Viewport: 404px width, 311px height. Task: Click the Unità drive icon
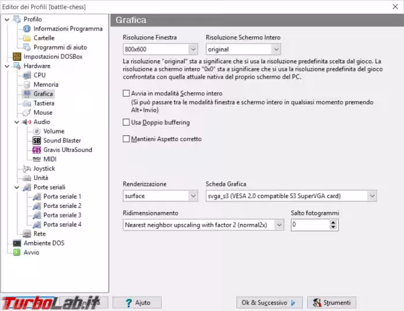pos(27,178)
